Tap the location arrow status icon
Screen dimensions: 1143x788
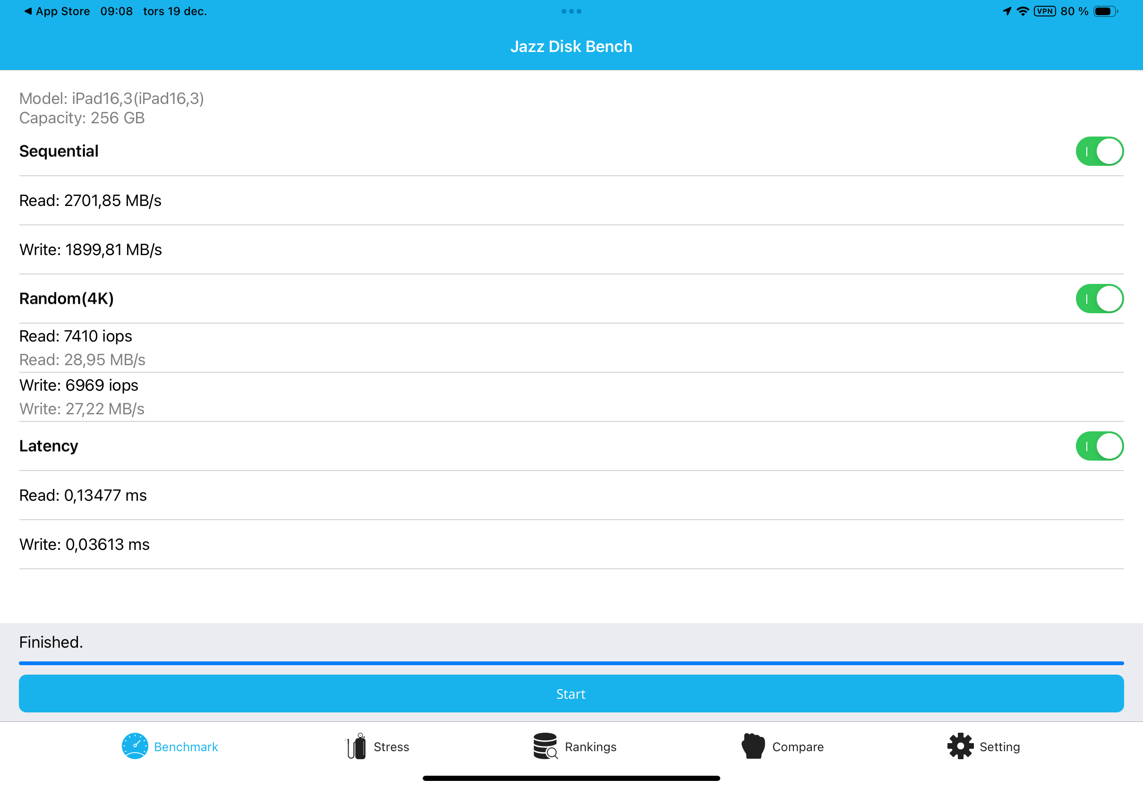1007,11
